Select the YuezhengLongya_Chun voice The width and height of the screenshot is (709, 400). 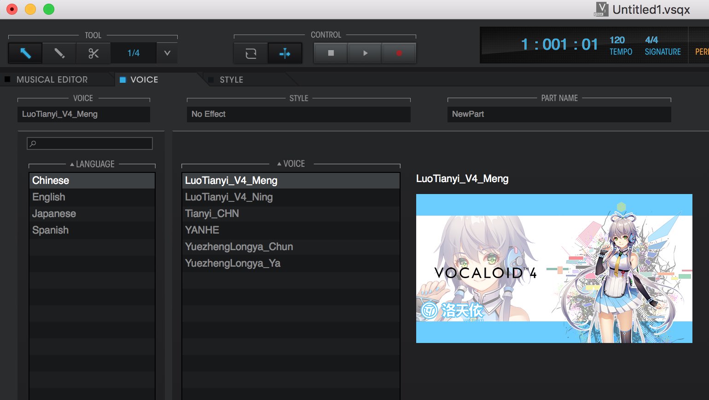[x=291, y=247]
